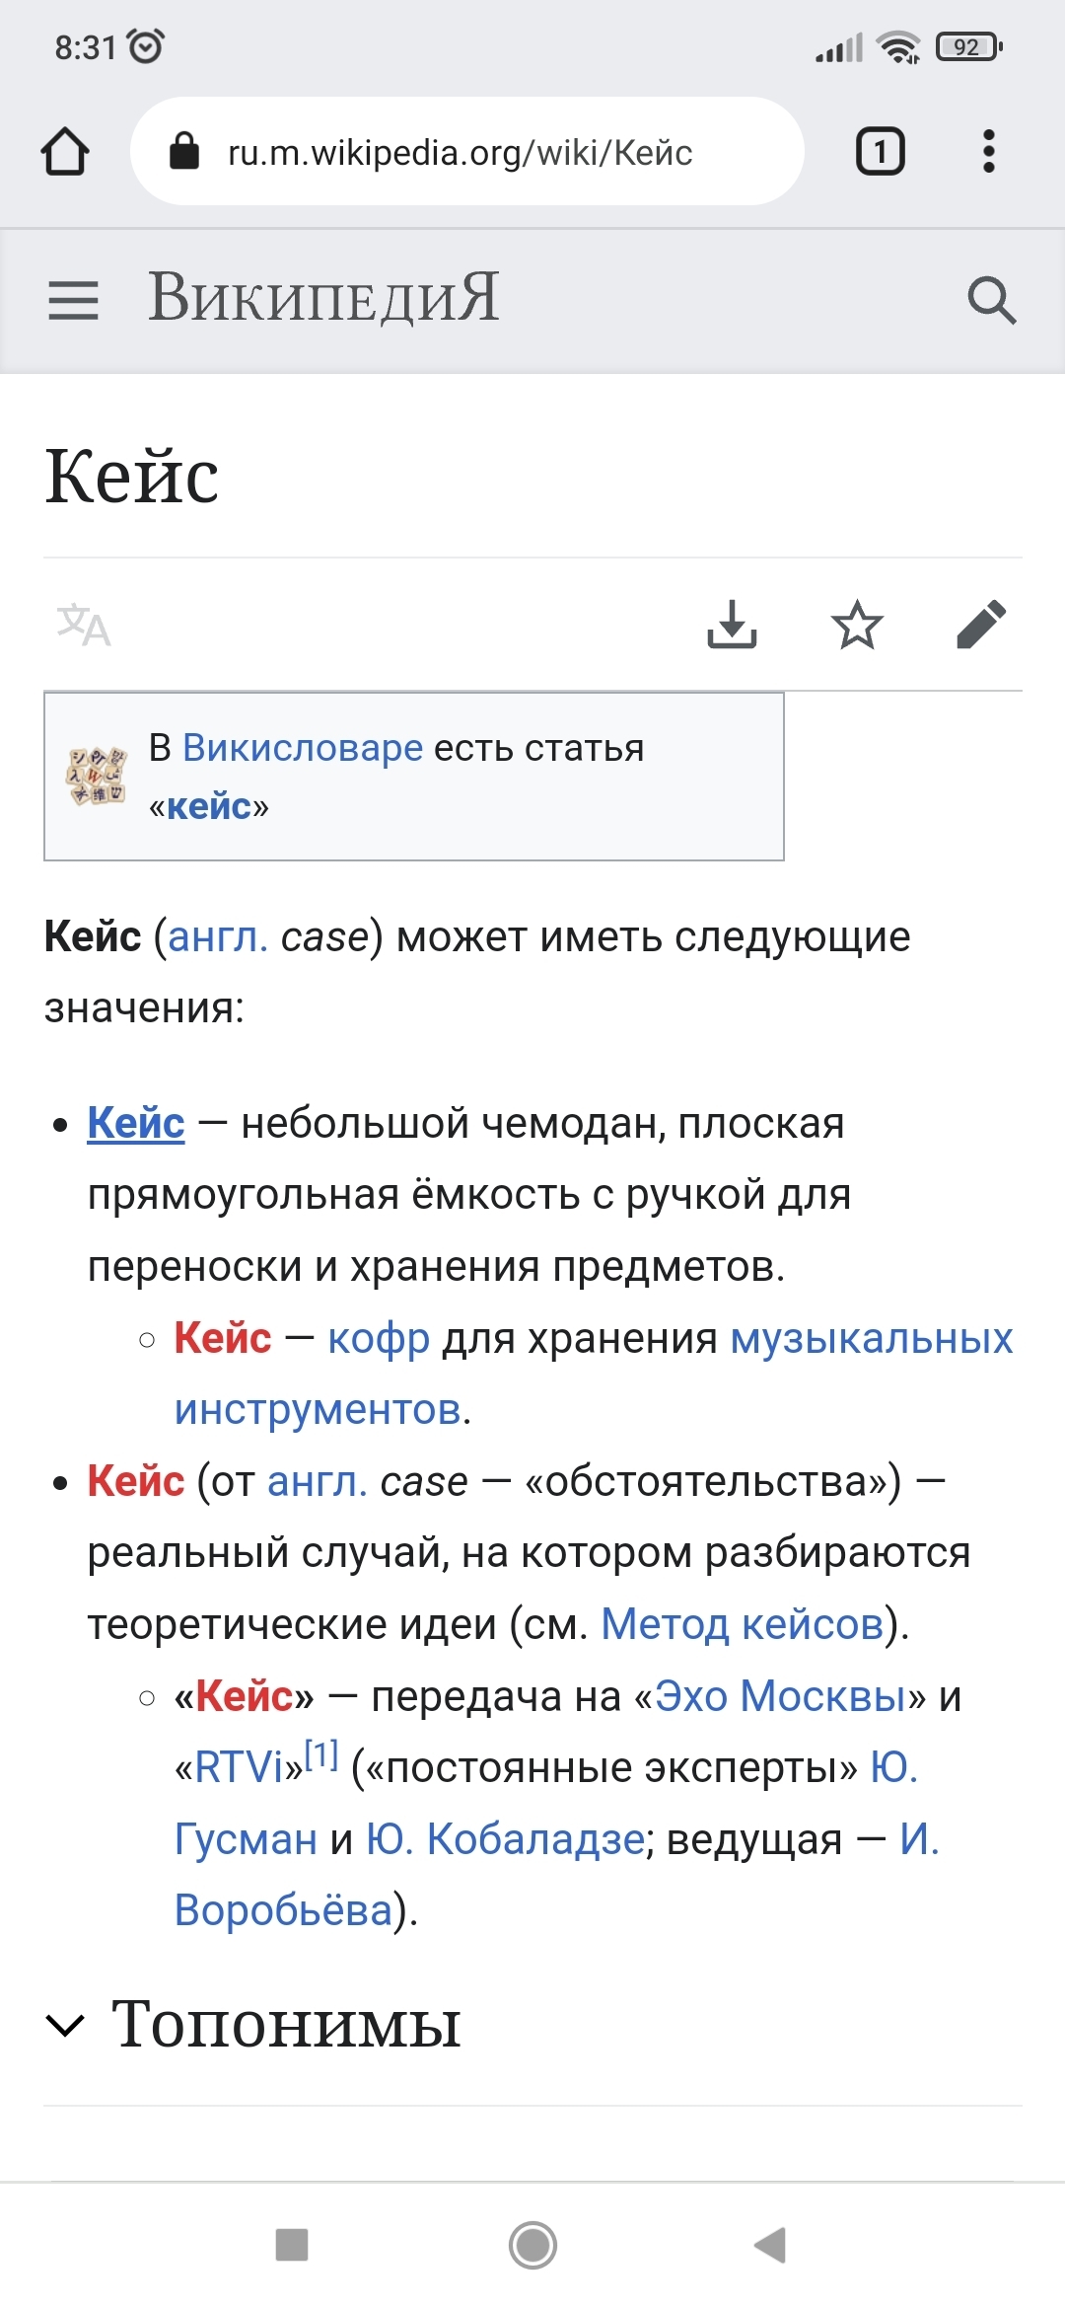
Task: Tap the footnote reference [1]
Action: tap(321, 1756)
